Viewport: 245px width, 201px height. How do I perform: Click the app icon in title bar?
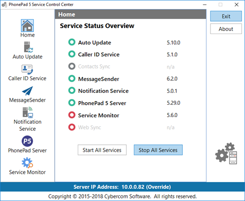4,5
